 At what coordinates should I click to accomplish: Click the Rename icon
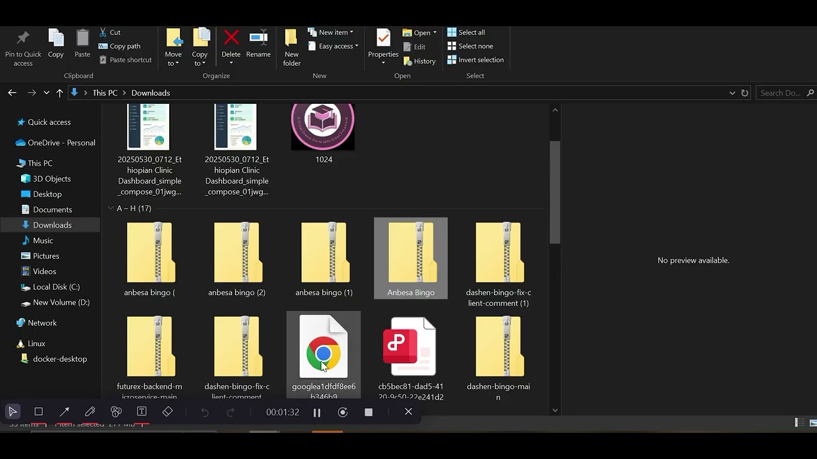pyautogui.click(x=259, y=38)
